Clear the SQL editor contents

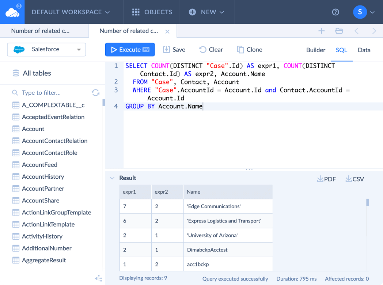click(x=211, y=49)
